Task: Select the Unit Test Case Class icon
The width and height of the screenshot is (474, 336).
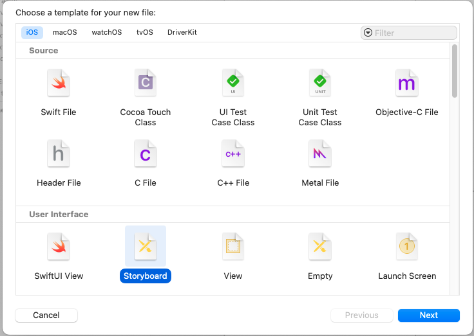Action: (320, 84)
